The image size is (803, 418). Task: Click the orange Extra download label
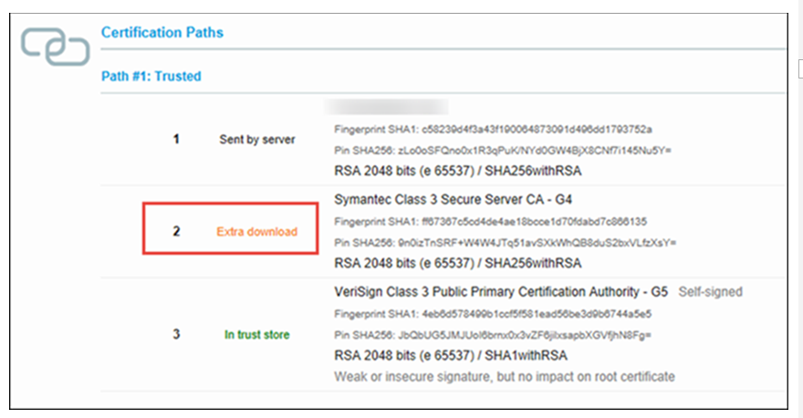point(256,232)
